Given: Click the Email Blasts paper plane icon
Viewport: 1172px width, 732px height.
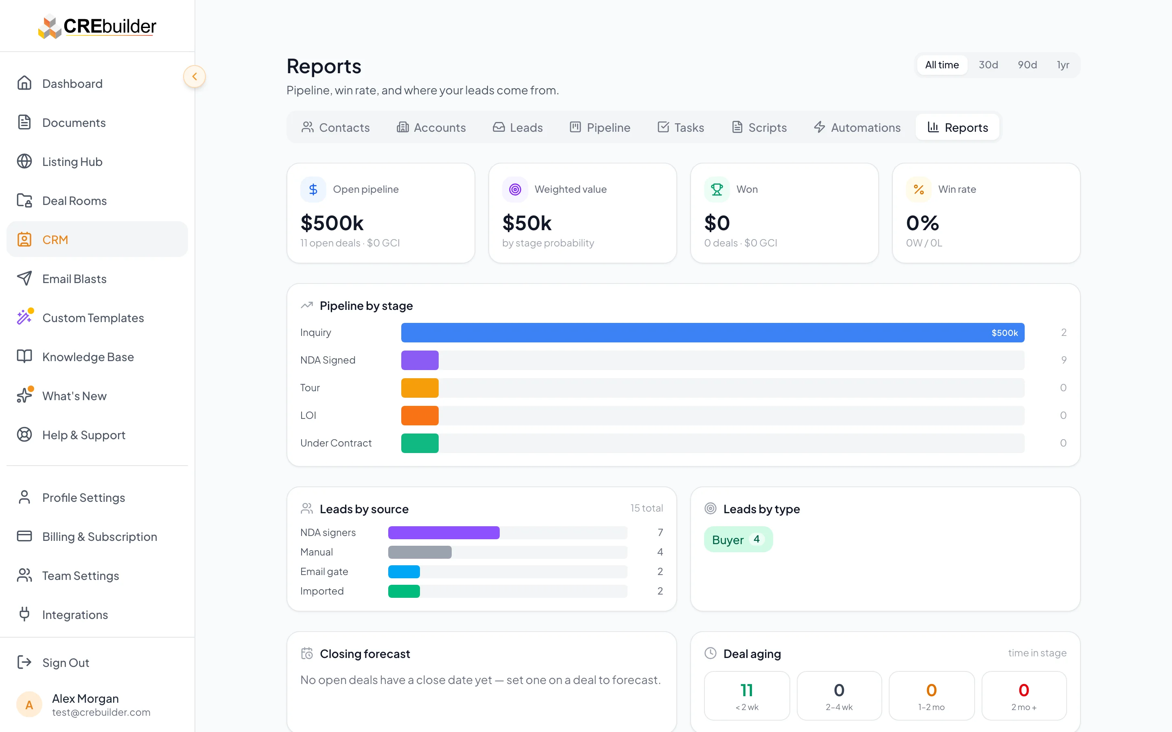Looking at the screenshot, I should point(24,279).
